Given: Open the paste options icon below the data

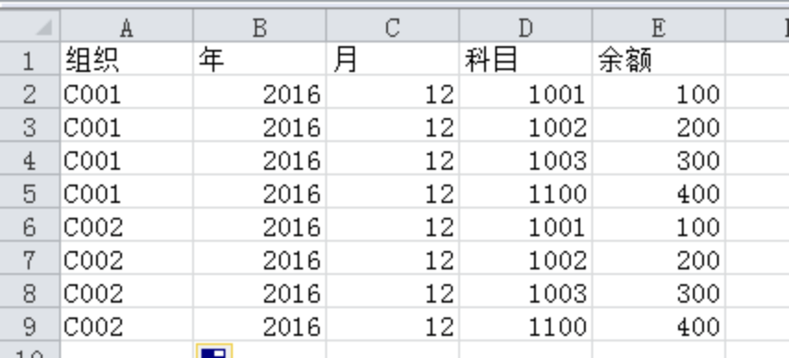Looking at the screenshot, I should (x=214, y=352).
